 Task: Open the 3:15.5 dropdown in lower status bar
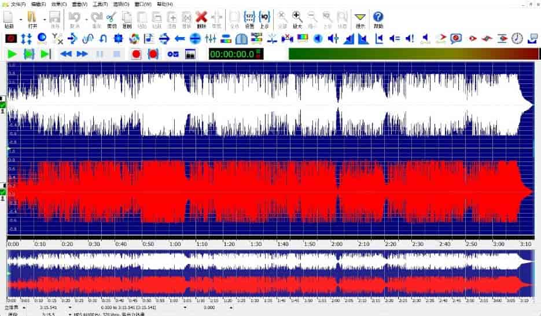70,314
